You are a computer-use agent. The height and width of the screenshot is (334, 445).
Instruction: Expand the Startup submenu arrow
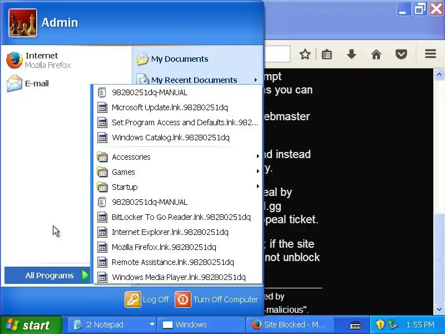tap(258, 186)
